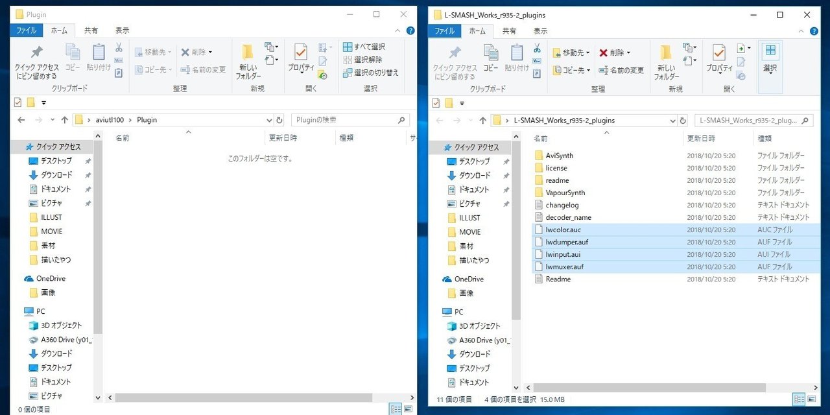Details view button in L-SMASH status bar

tap(799, 399)
